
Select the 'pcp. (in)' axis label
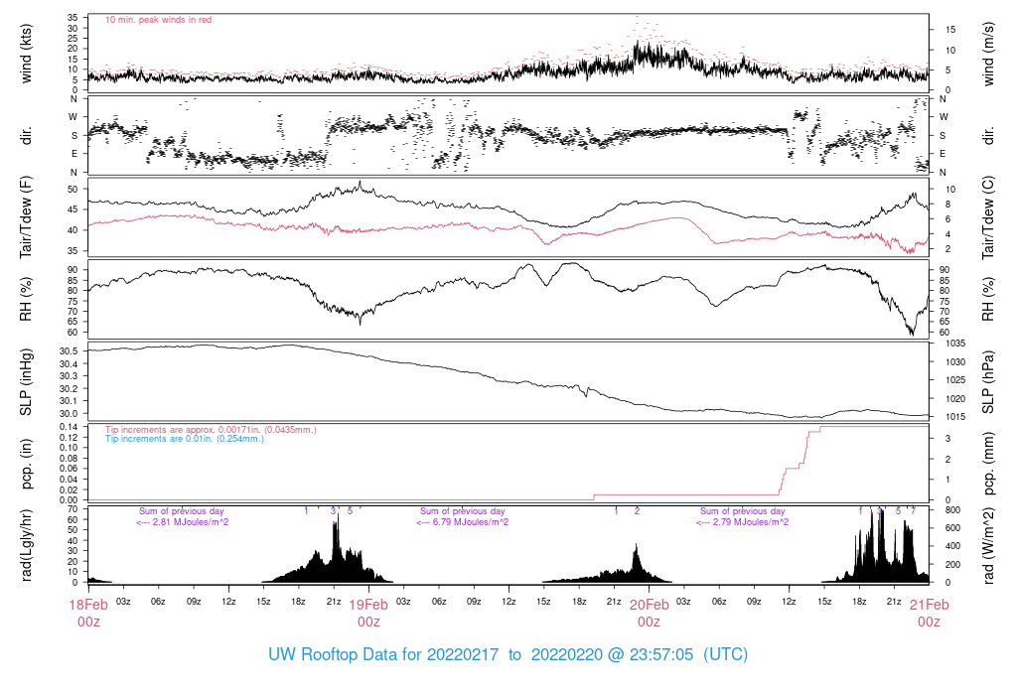coord(26,464)
